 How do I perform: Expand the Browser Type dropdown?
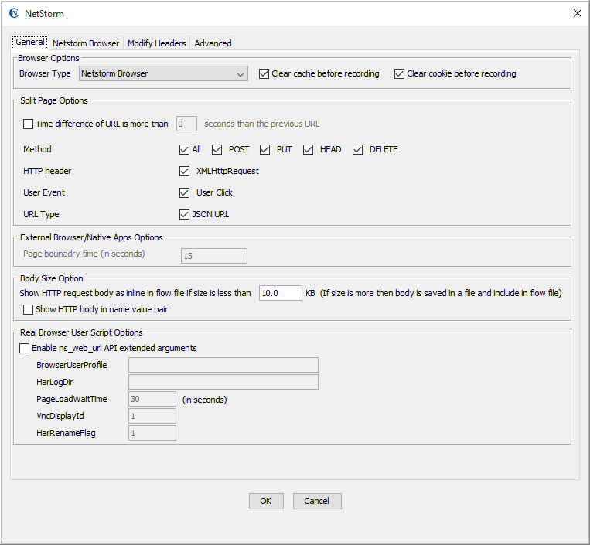[163, 73]
